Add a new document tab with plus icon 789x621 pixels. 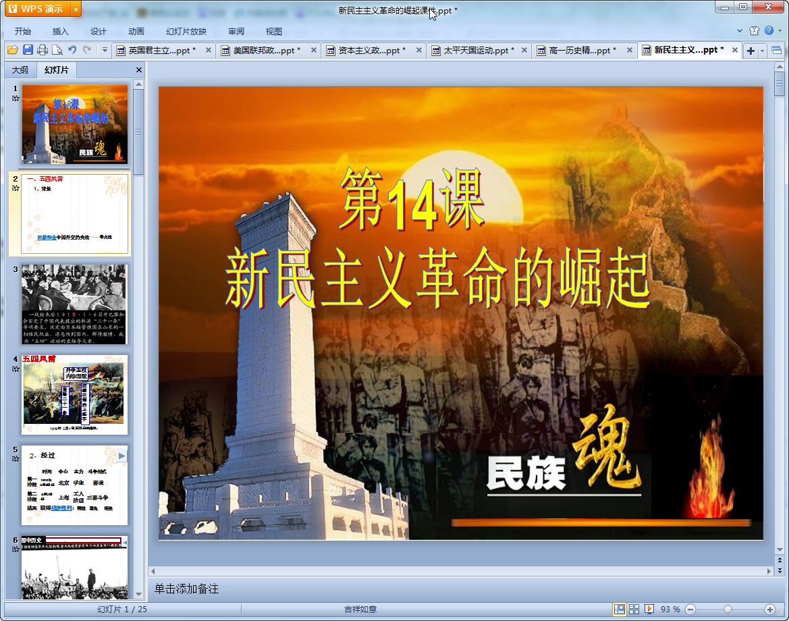coord(751,51)
